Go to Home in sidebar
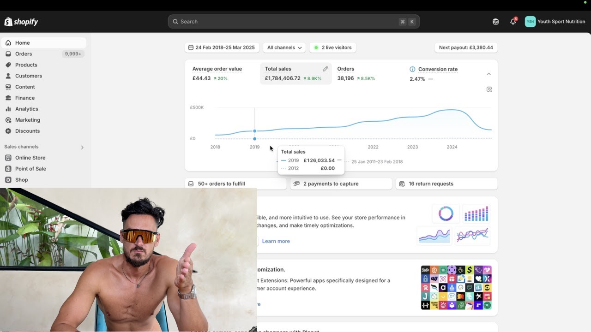This screenshot has height=332, width=591. 43,43
